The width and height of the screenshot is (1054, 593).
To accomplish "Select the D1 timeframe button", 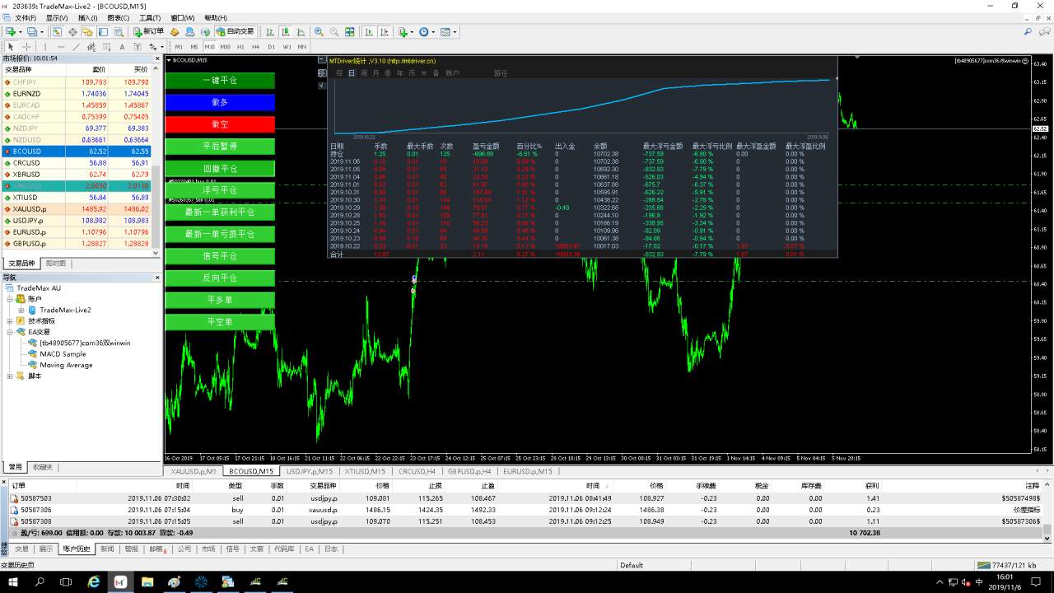I will pos(271,47).
